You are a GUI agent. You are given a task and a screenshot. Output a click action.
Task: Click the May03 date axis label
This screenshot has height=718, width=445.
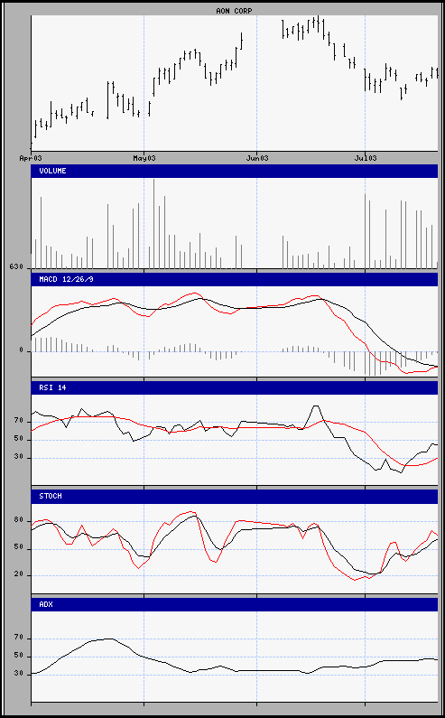tap(144, 158)
